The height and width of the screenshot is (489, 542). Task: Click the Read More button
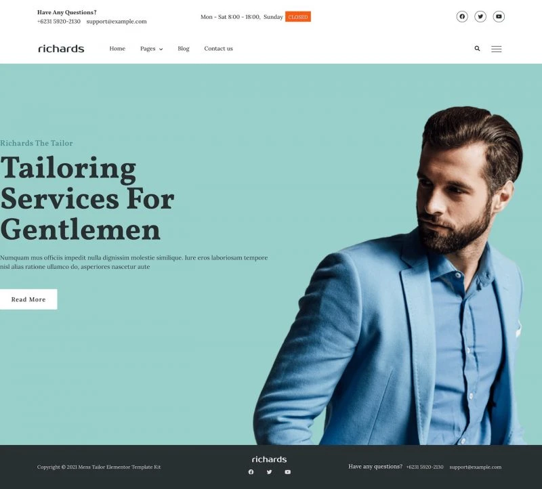pyautogui.click(x=28, y=299)
